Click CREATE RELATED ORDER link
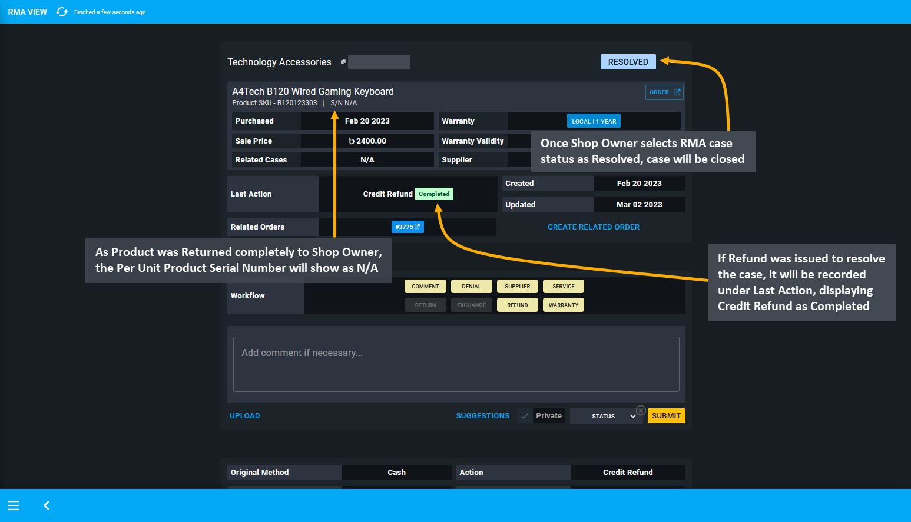The image size is (911, 522). pyautogui.click(x=593, y=227)
